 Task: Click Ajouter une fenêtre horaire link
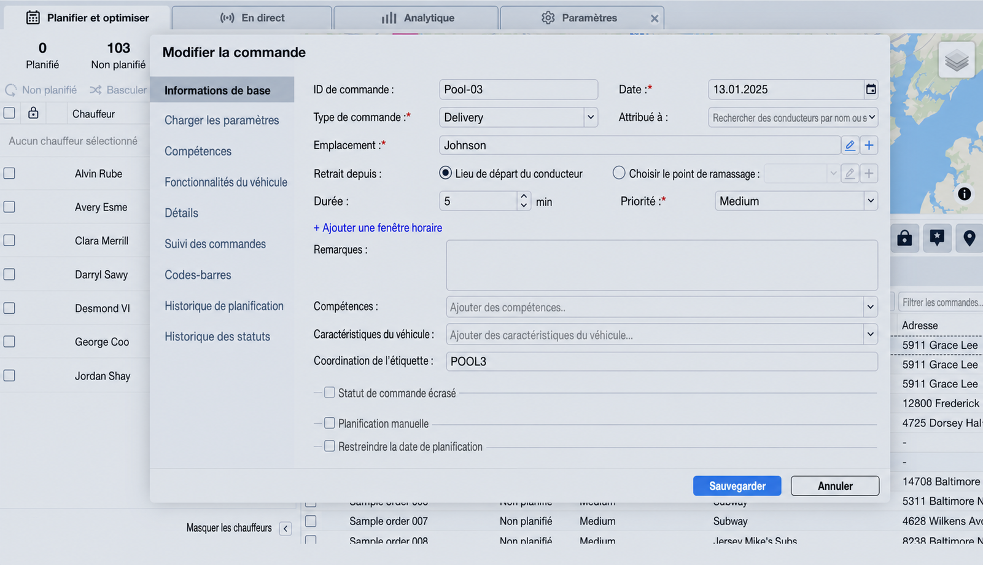pyautogui.click(x=378, y=228)
